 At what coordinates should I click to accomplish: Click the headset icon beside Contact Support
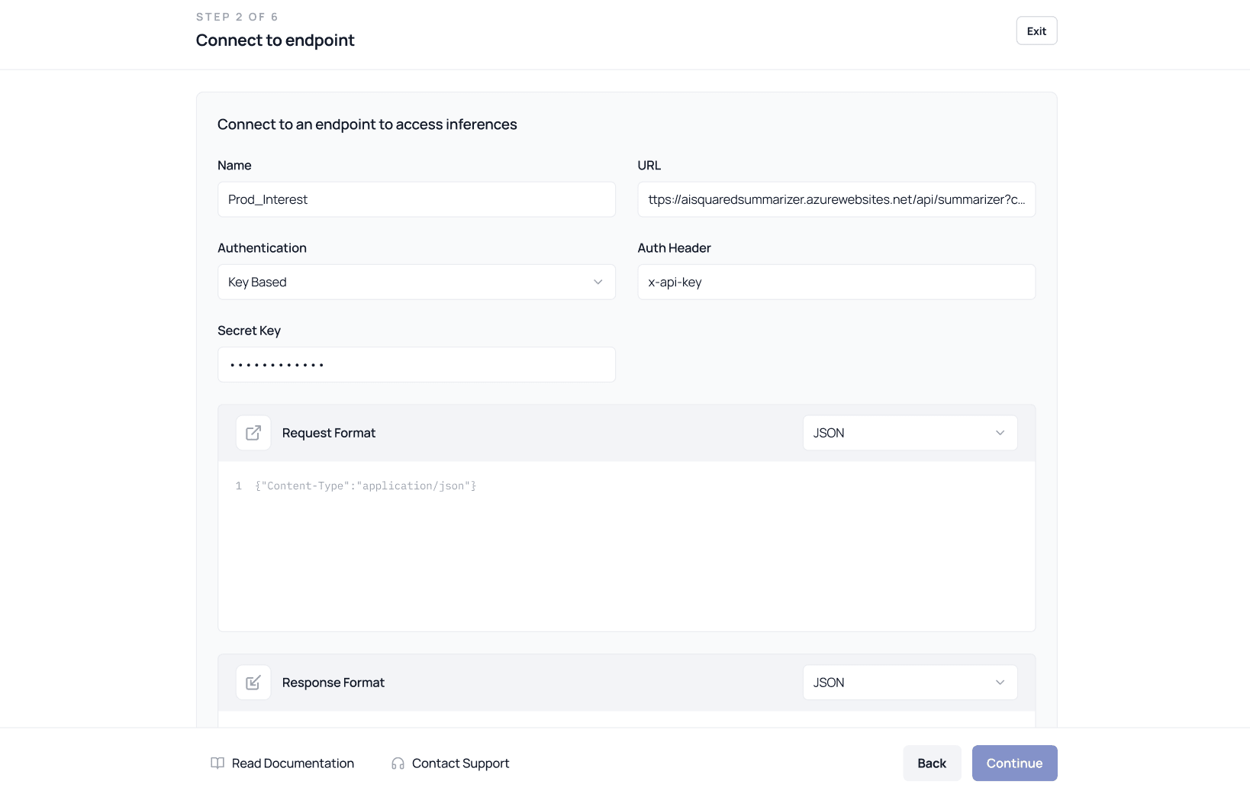point(398,763)
